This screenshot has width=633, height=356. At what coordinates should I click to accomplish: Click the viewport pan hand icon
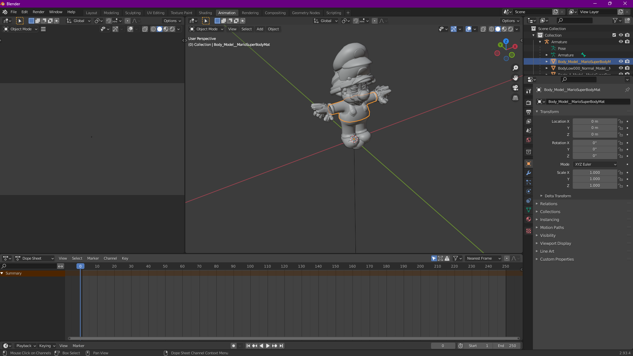(x=515, y=78)
